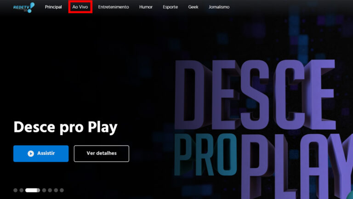
Task: Switch to the Ao Vivo section
Action: click(x=80, y=7)
